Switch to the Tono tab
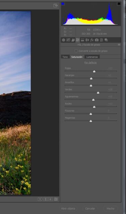This screenshot has width=126, height=214. coord(65,57)
